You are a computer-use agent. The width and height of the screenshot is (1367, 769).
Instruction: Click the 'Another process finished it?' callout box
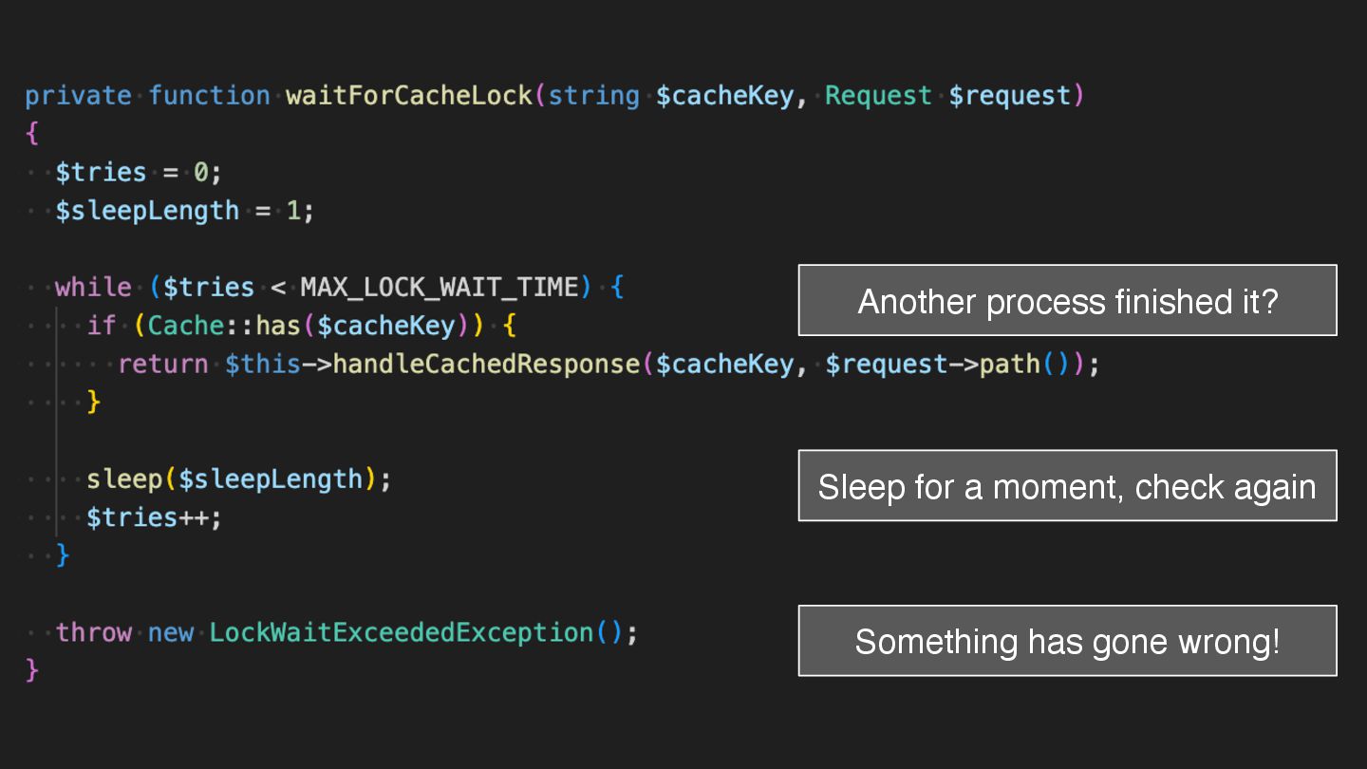(x=1067, y=301)
